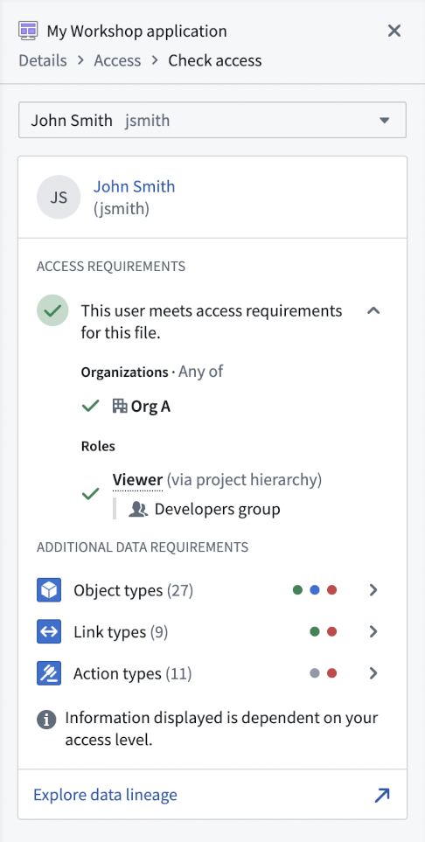Open the John Smith user dropdown
425x842 pixels.
pos(212,120)
